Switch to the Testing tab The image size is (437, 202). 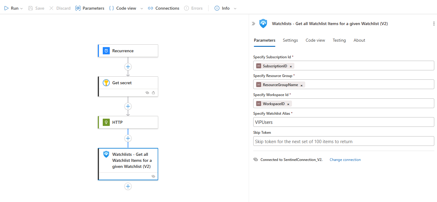click(339, 40)
